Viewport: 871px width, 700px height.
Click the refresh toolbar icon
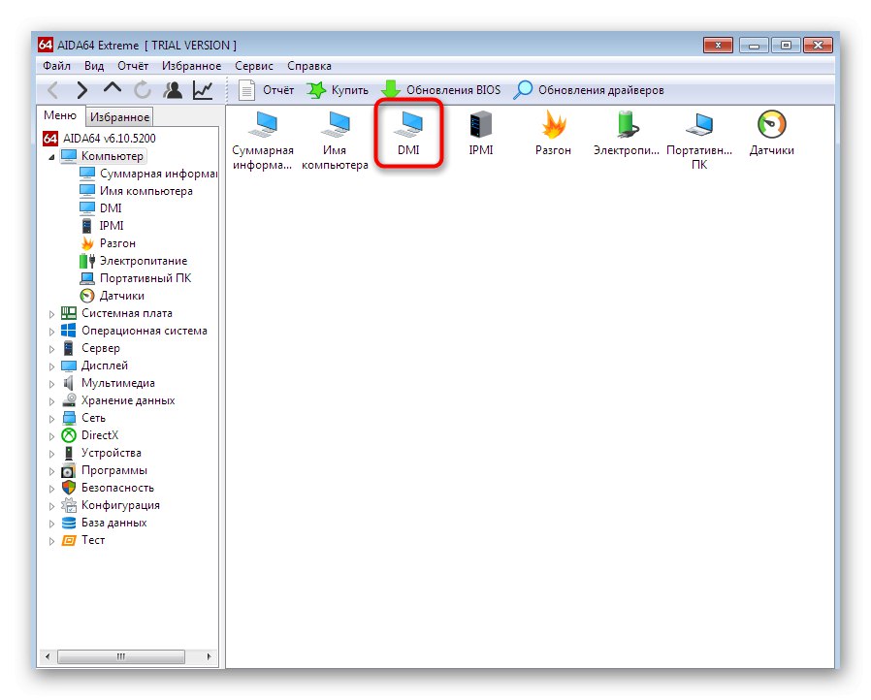tap(143, 90)
